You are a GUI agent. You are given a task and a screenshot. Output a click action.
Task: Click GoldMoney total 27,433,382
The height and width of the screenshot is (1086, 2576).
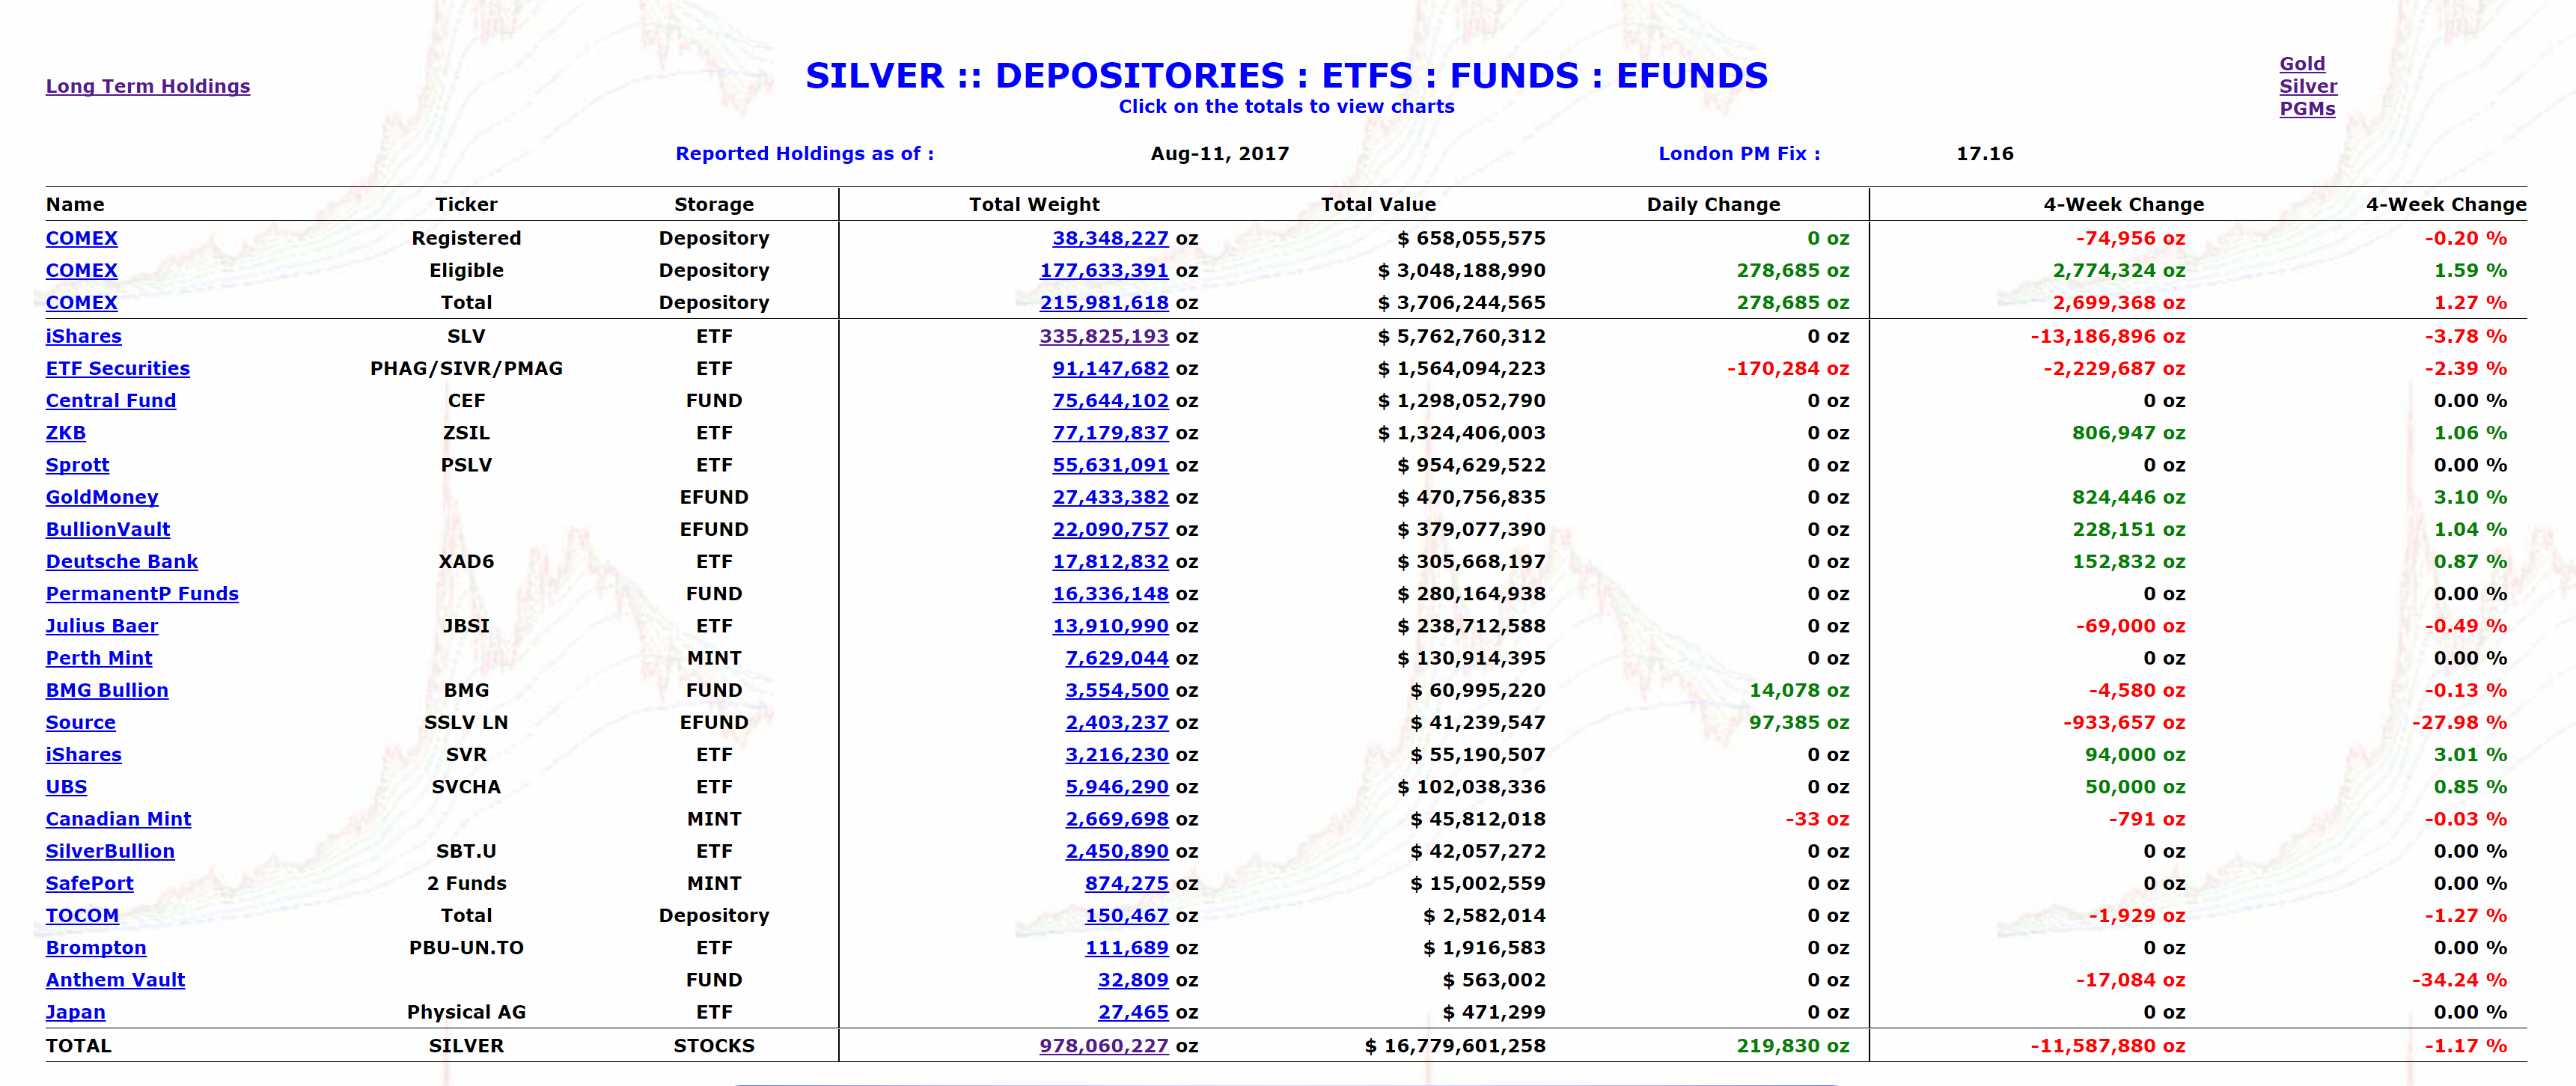coord(1110,497)
